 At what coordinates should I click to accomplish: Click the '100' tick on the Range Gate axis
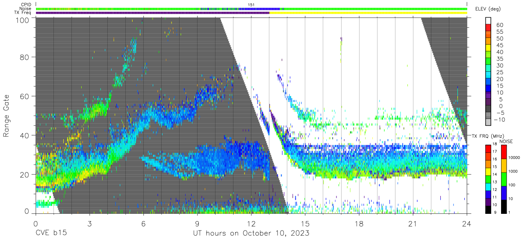click(23, 20)
